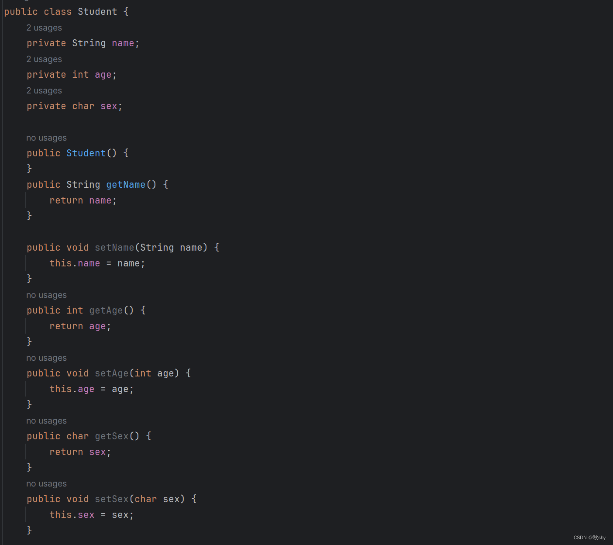Click the 'return age;' statement
613x545 pixels.
click(x=80, y=326)
